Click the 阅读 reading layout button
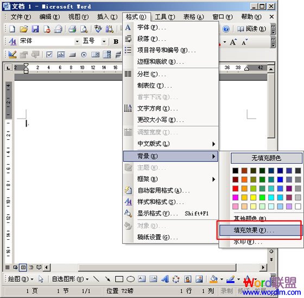Viewport: 304px width, 298px height. (251, 29)
